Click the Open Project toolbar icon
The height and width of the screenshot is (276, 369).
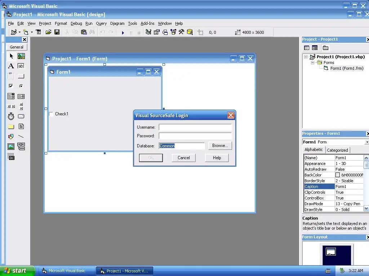click(49, 32)
